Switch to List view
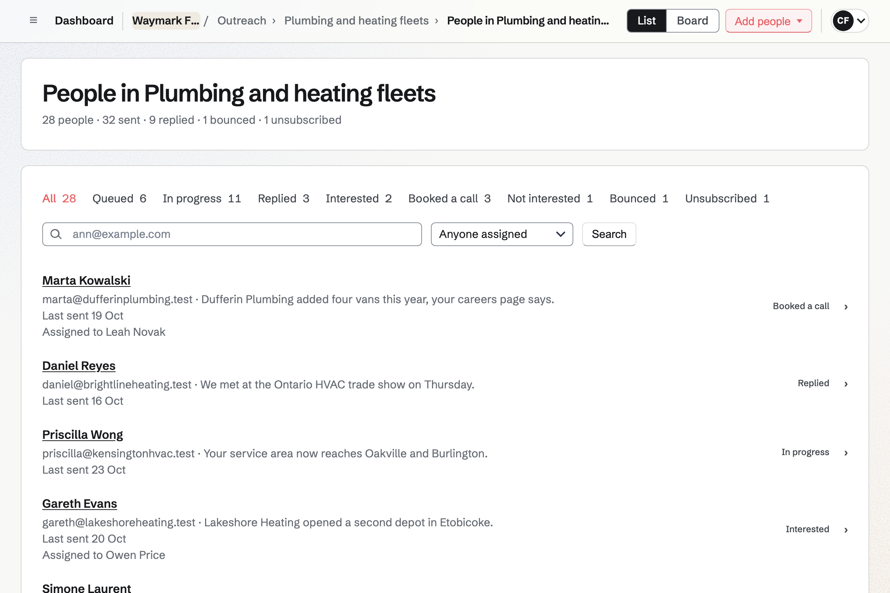The height and width of the screenshot is (593, 890). click(646, 21)
